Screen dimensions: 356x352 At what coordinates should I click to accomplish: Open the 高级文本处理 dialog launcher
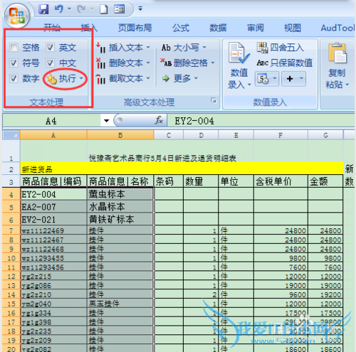point(214,100)
